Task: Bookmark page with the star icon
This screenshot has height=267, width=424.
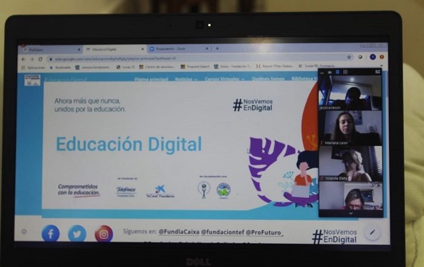Action: point(349,57)
